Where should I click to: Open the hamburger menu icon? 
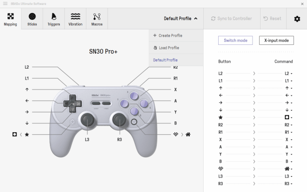pyautogui.click(x=5, y=3)
